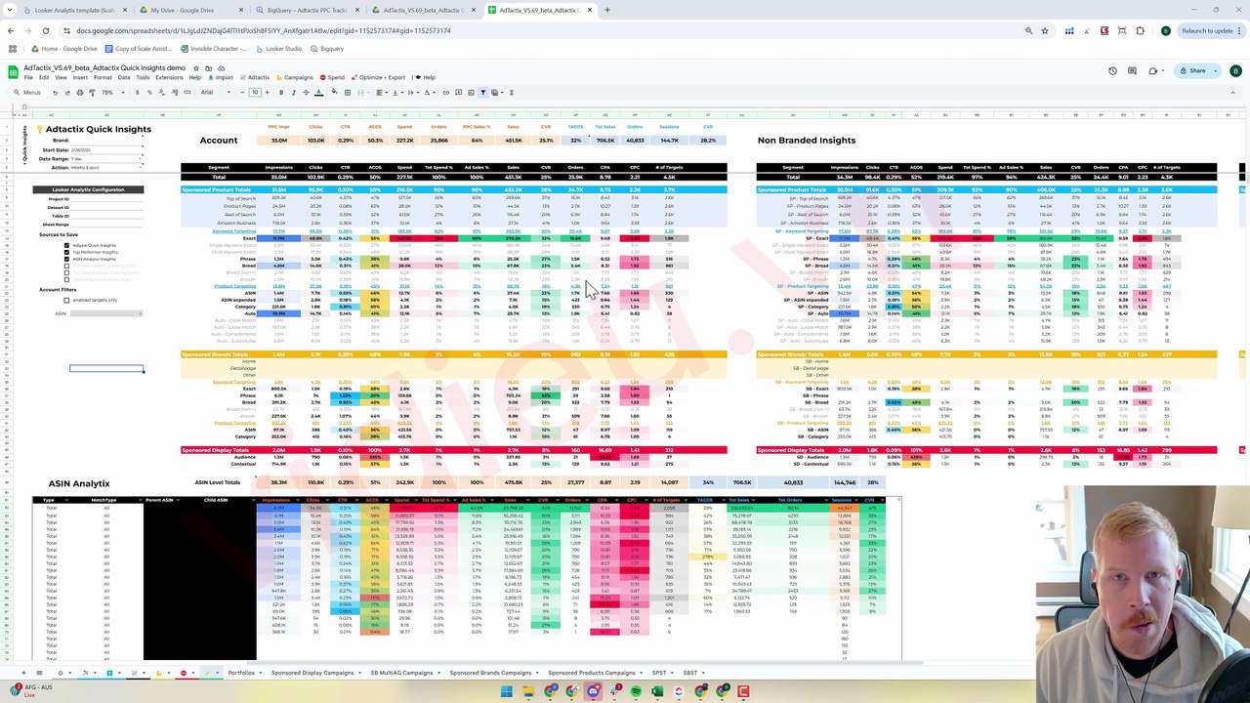The image size is (1250, 703).
Task: Bookmark this page star icon
Action: click(1045, 30)
